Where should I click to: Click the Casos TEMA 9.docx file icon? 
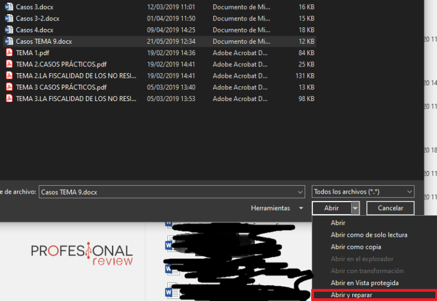click(x=9, y=41)
